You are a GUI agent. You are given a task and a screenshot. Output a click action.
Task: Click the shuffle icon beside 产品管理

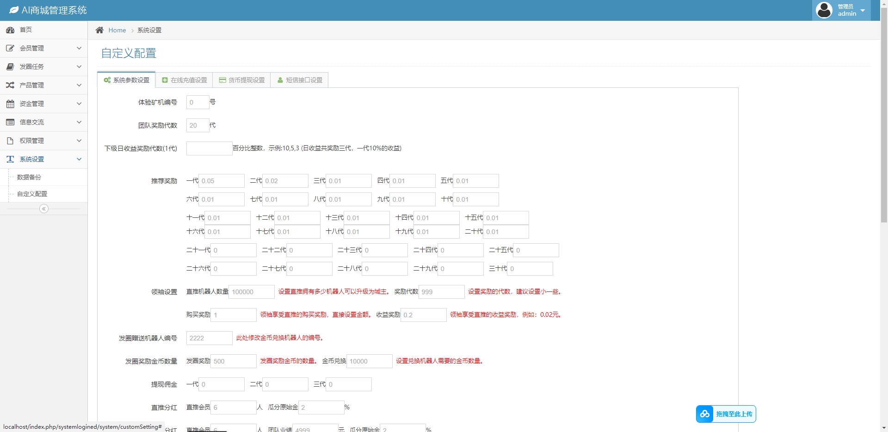(x=10, y=85)
